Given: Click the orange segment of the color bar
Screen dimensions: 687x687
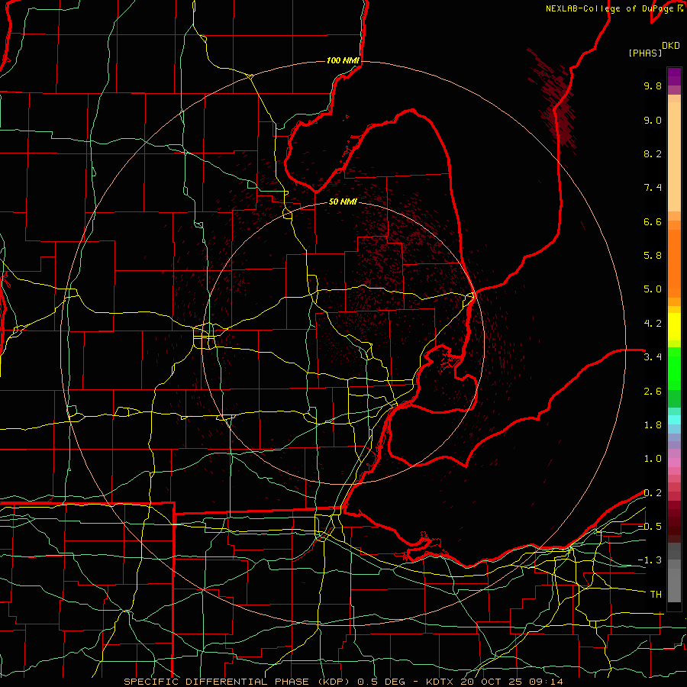Looking at the screenshot, I should tap(674, 264).
